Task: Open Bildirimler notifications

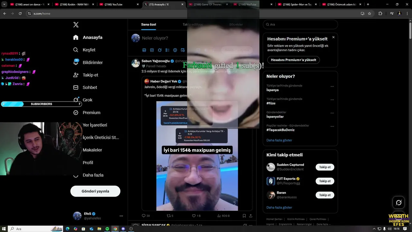Action: tap(88, 63)
